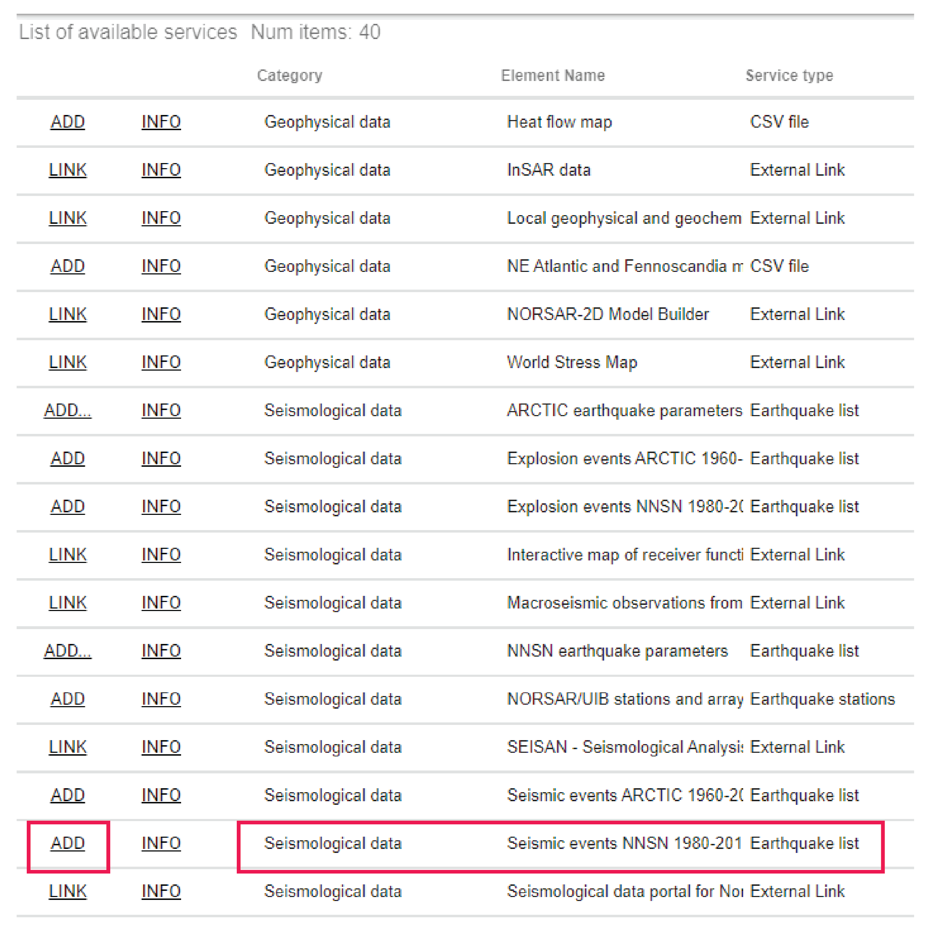Click ADD link for Heat flow map
Screen dimensions: 929x935
(68, 122)
